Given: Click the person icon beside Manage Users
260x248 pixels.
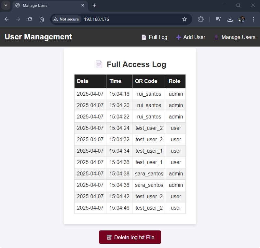Looking at the screenshot, I should pos(216,37).
